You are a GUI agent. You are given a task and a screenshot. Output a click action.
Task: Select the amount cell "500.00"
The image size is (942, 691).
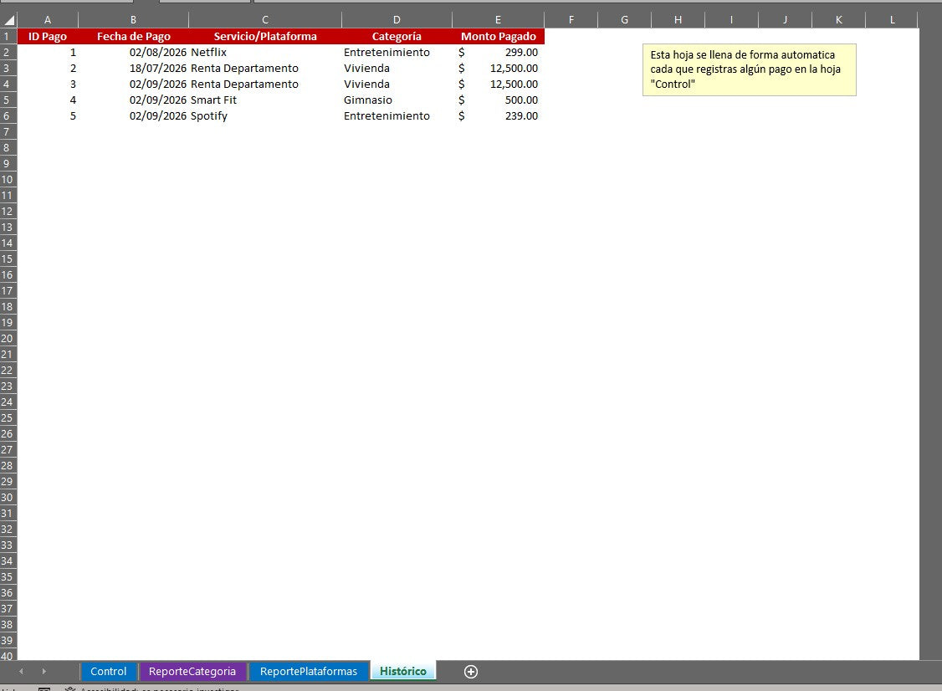[498, 100]
